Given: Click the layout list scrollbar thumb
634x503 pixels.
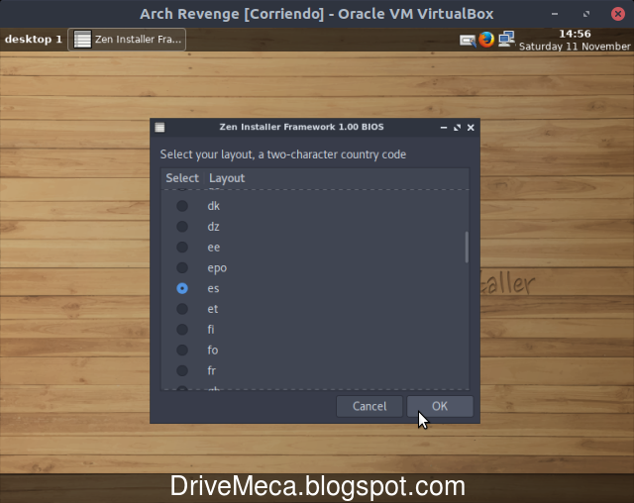Looking at the screenshot, I should tap(467, 248).
